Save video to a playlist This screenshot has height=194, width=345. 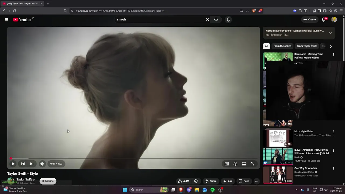pos(244,181)
